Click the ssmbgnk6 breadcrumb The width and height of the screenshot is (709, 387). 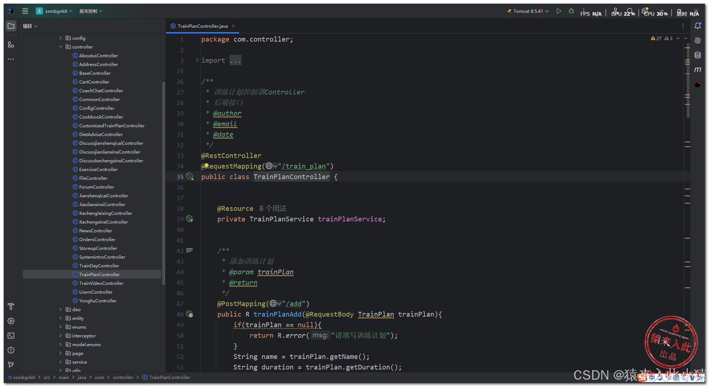click(22, 377)
